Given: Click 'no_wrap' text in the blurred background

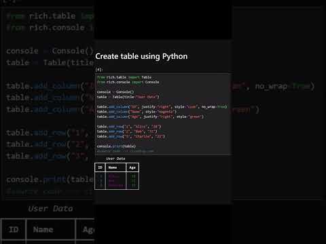Looking at the screenshot, I should coord(272,87).
